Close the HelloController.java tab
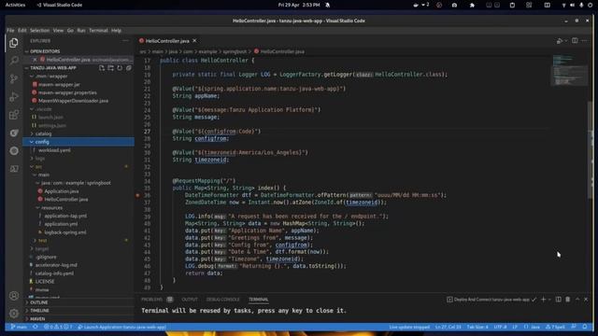This screenshot has height=336, width=598. point(194,40)
